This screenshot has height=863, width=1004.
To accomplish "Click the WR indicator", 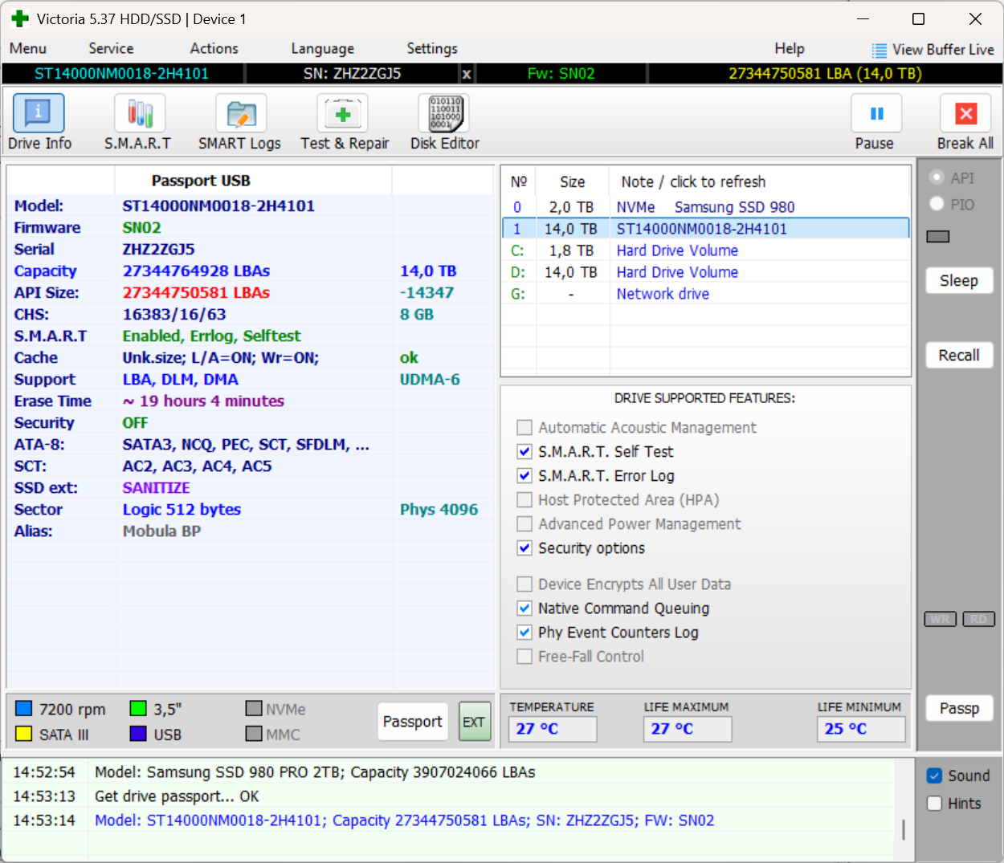I will [x=941, y=619].
